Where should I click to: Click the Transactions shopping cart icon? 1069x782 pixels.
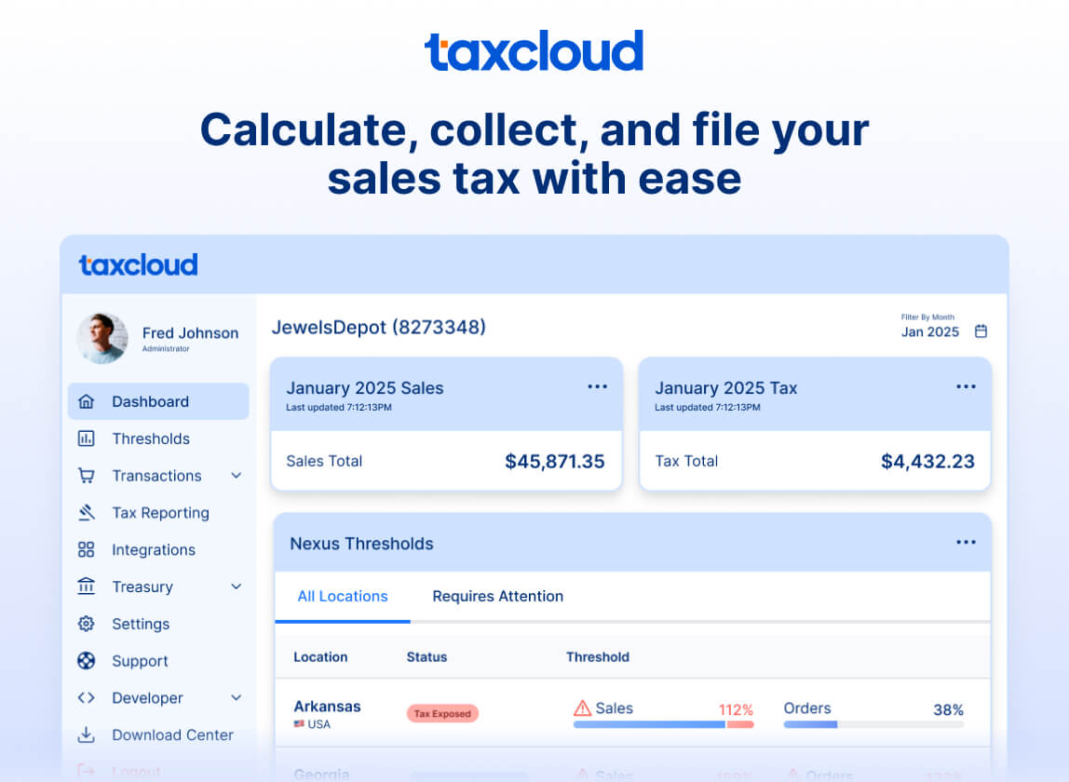[x=88, y=476]
